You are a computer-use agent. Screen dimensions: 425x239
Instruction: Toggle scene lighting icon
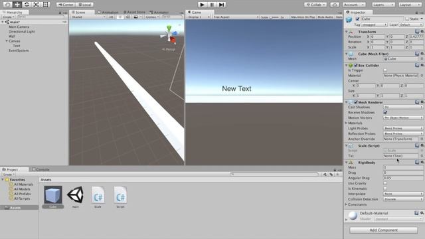pos(120,17)
